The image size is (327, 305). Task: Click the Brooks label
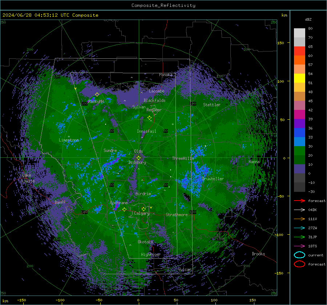tap(258, 254)
